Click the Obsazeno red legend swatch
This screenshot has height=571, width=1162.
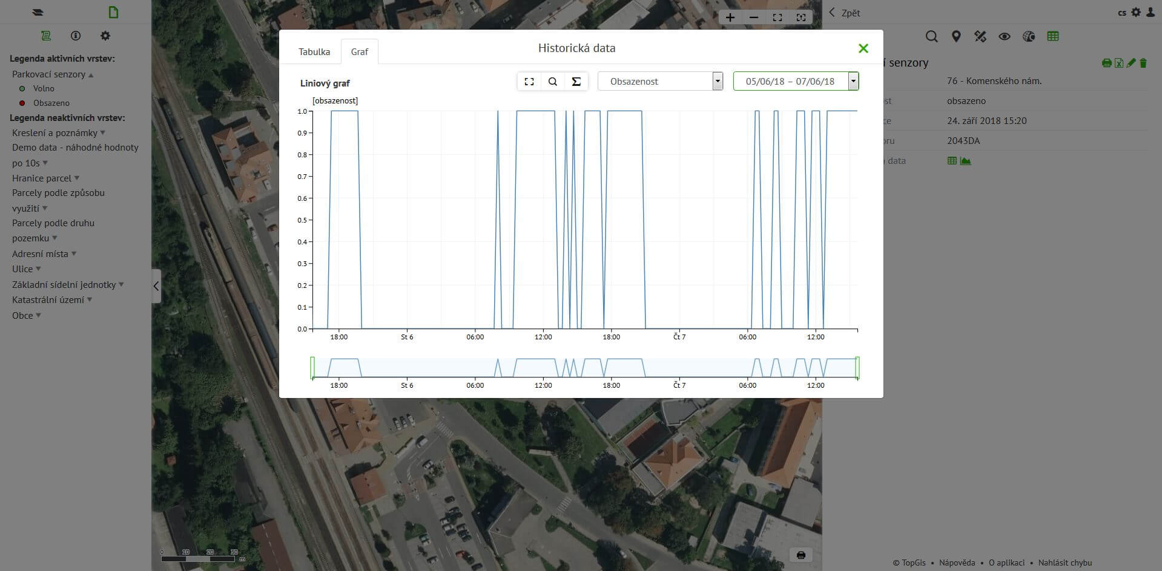coord(22,103)
